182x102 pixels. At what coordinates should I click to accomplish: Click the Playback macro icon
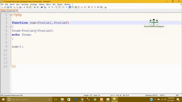click(x=95, y=7)
